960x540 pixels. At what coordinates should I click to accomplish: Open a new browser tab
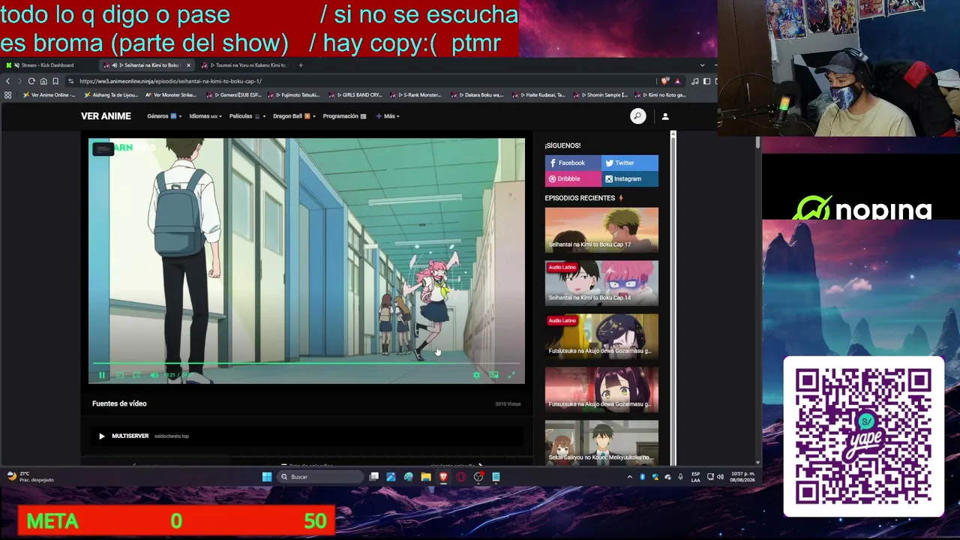coord(301,65)
